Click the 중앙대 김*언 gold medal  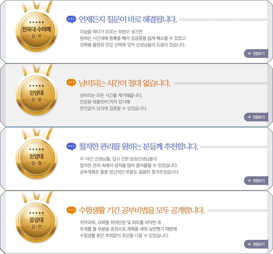coord(36,221)
